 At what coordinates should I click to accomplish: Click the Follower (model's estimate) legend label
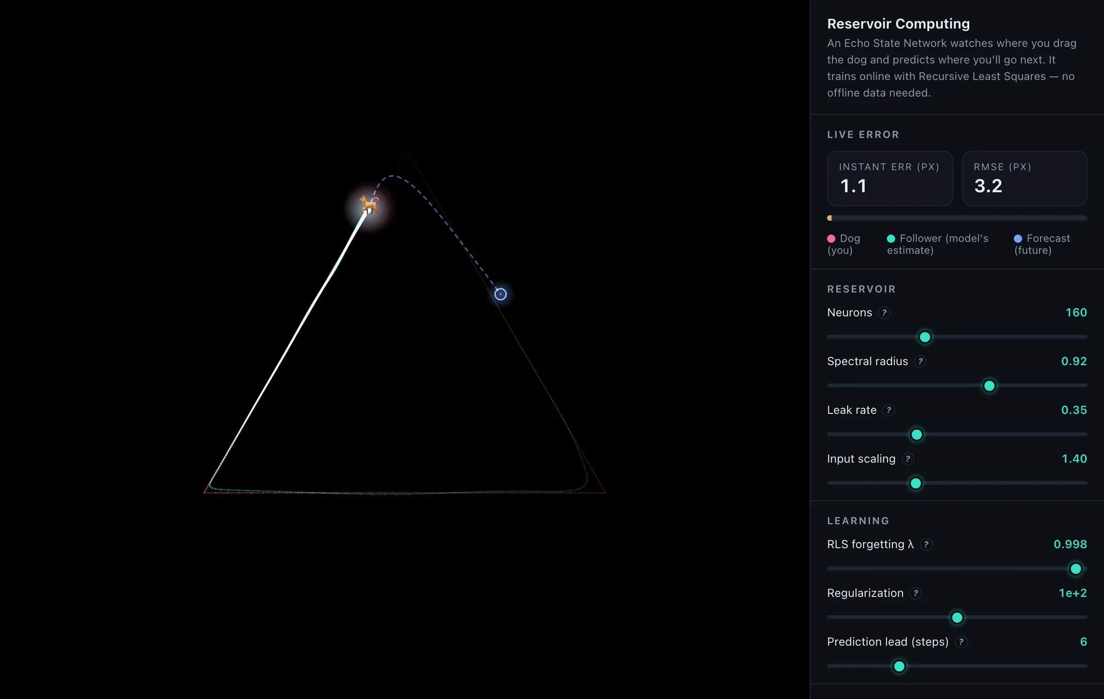[x=938, y=244]
